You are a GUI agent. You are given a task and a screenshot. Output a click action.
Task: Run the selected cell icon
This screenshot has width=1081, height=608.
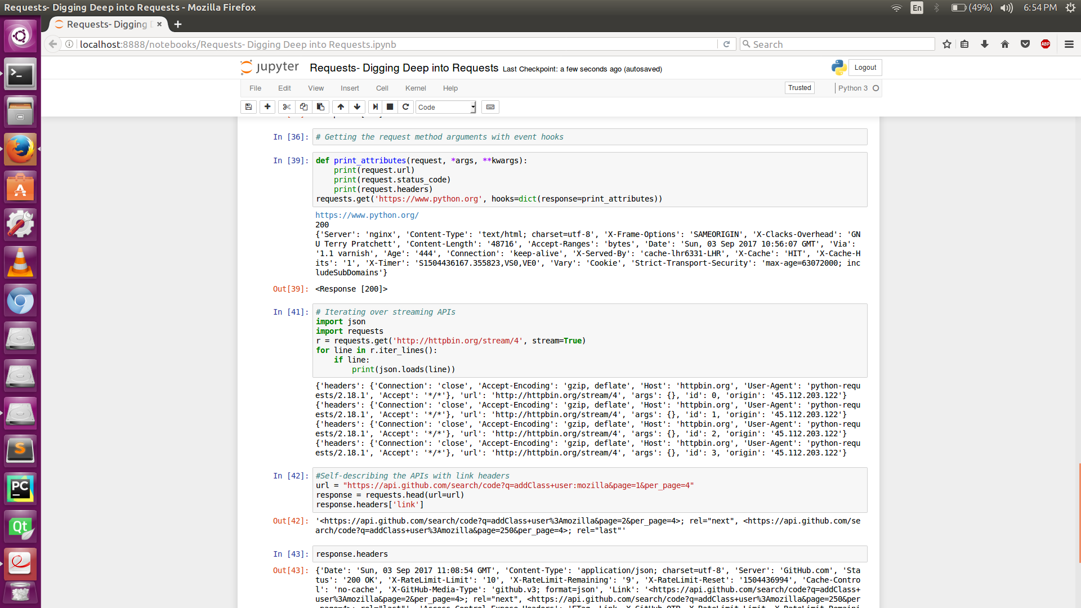(x=375, y=107)
